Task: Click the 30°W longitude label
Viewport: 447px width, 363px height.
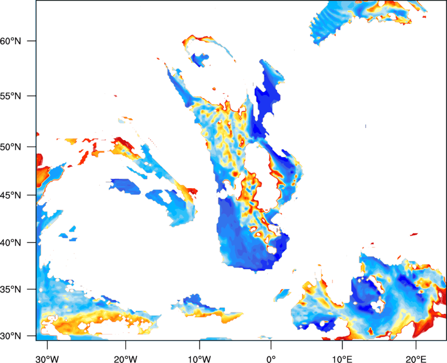Action: click(47, 359)
